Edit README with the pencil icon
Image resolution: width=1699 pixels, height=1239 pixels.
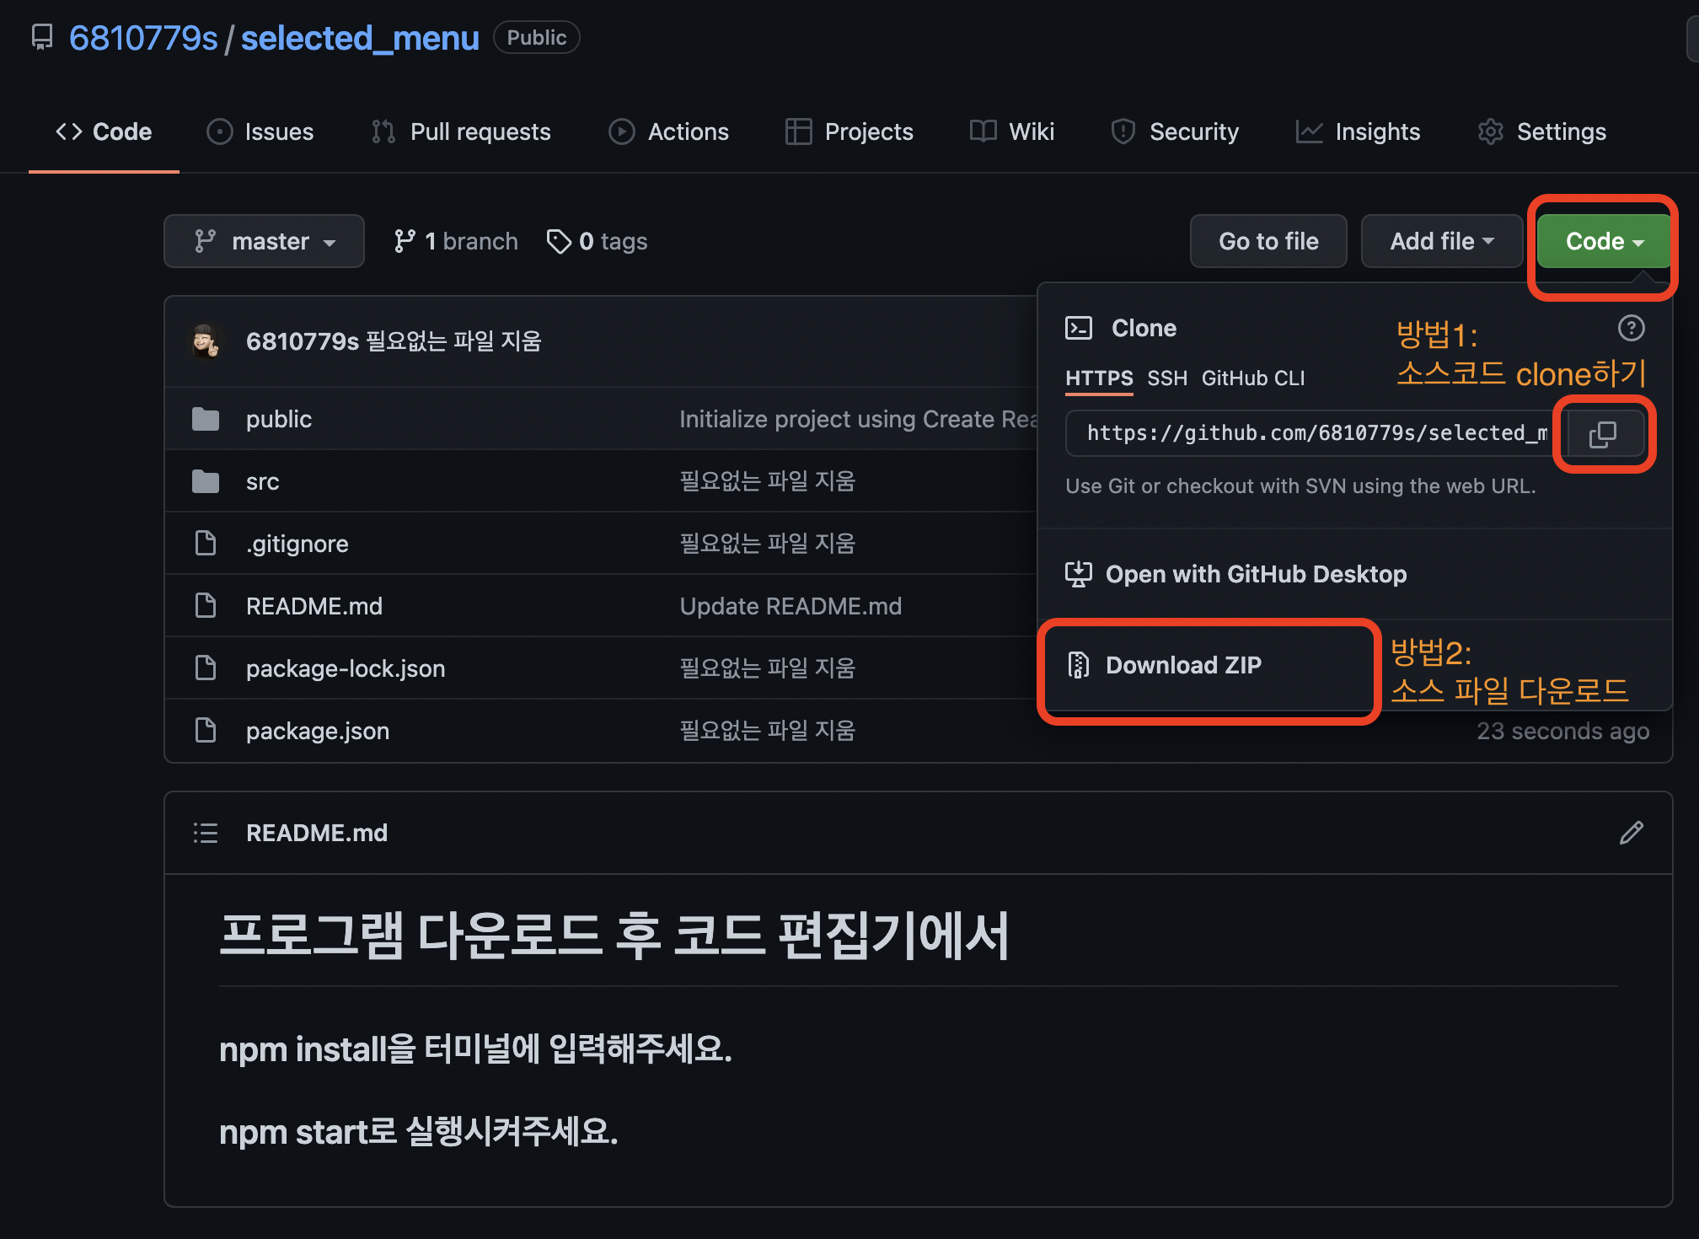[1631, 833]
